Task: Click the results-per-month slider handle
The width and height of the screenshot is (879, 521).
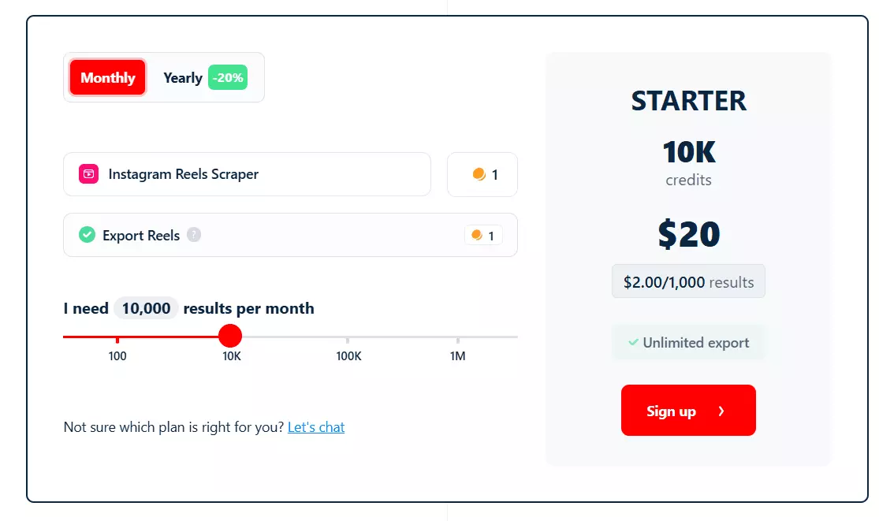Action: 229,336
